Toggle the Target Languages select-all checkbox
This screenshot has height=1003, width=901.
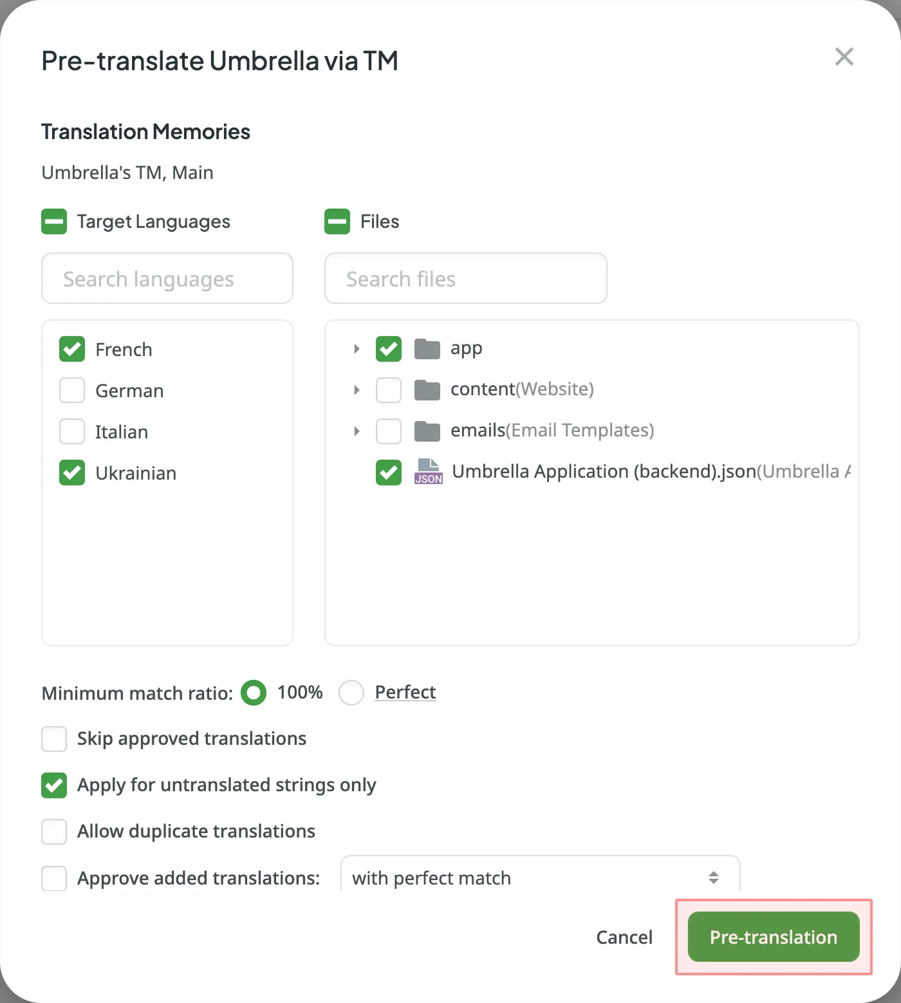point(54,221)
